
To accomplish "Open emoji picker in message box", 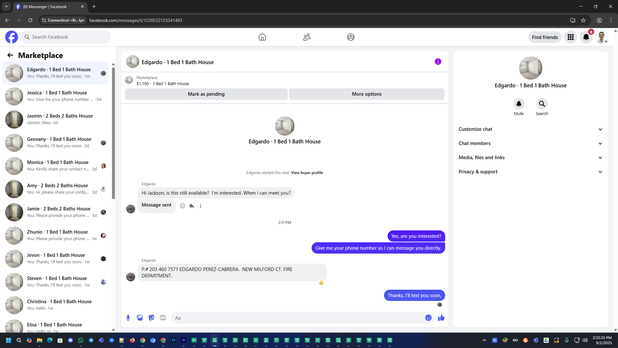I will 428,318.
